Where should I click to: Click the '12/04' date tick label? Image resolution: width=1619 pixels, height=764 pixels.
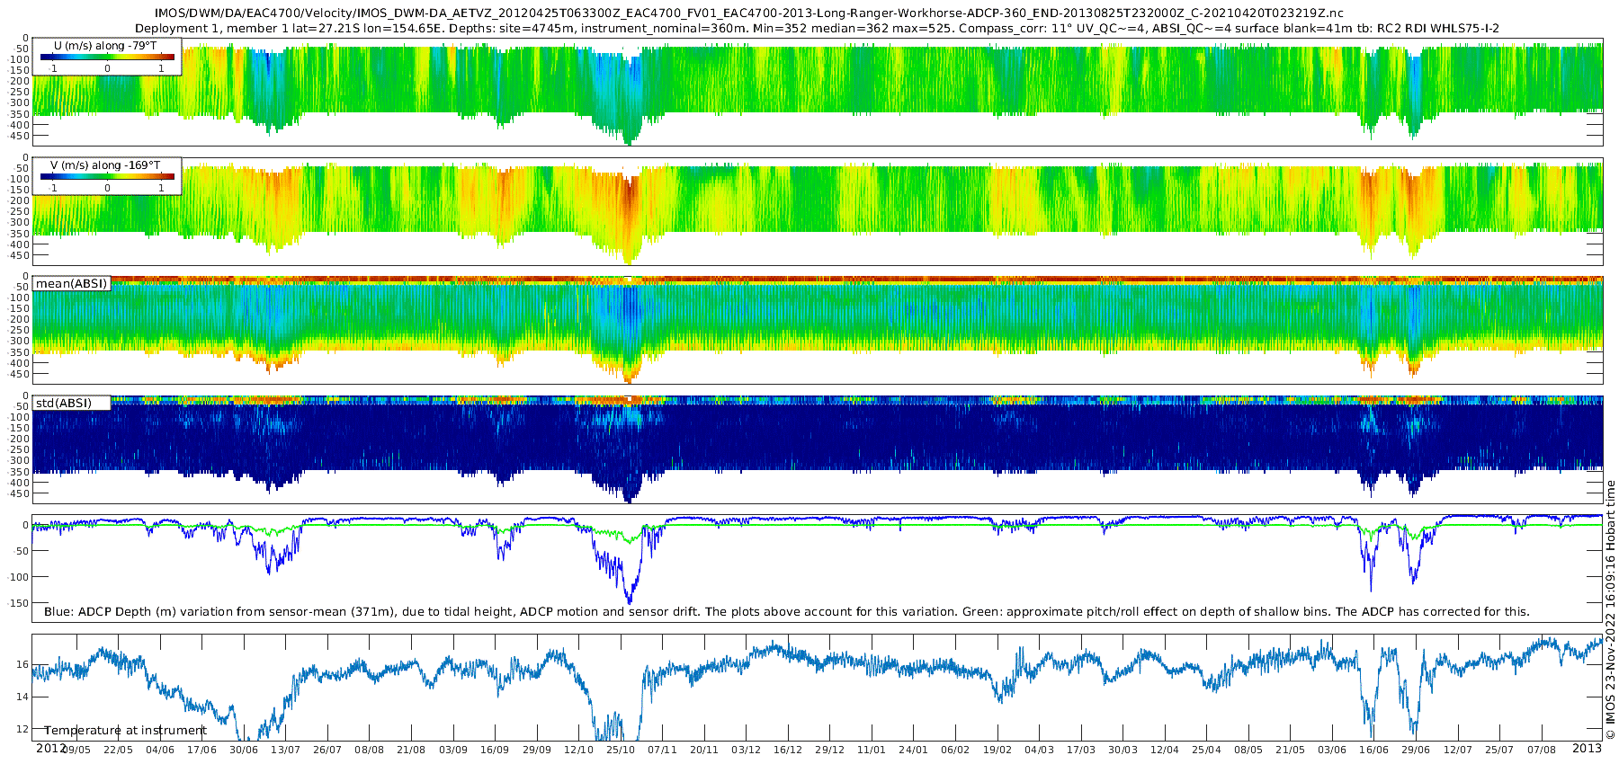coord(1164,750)
